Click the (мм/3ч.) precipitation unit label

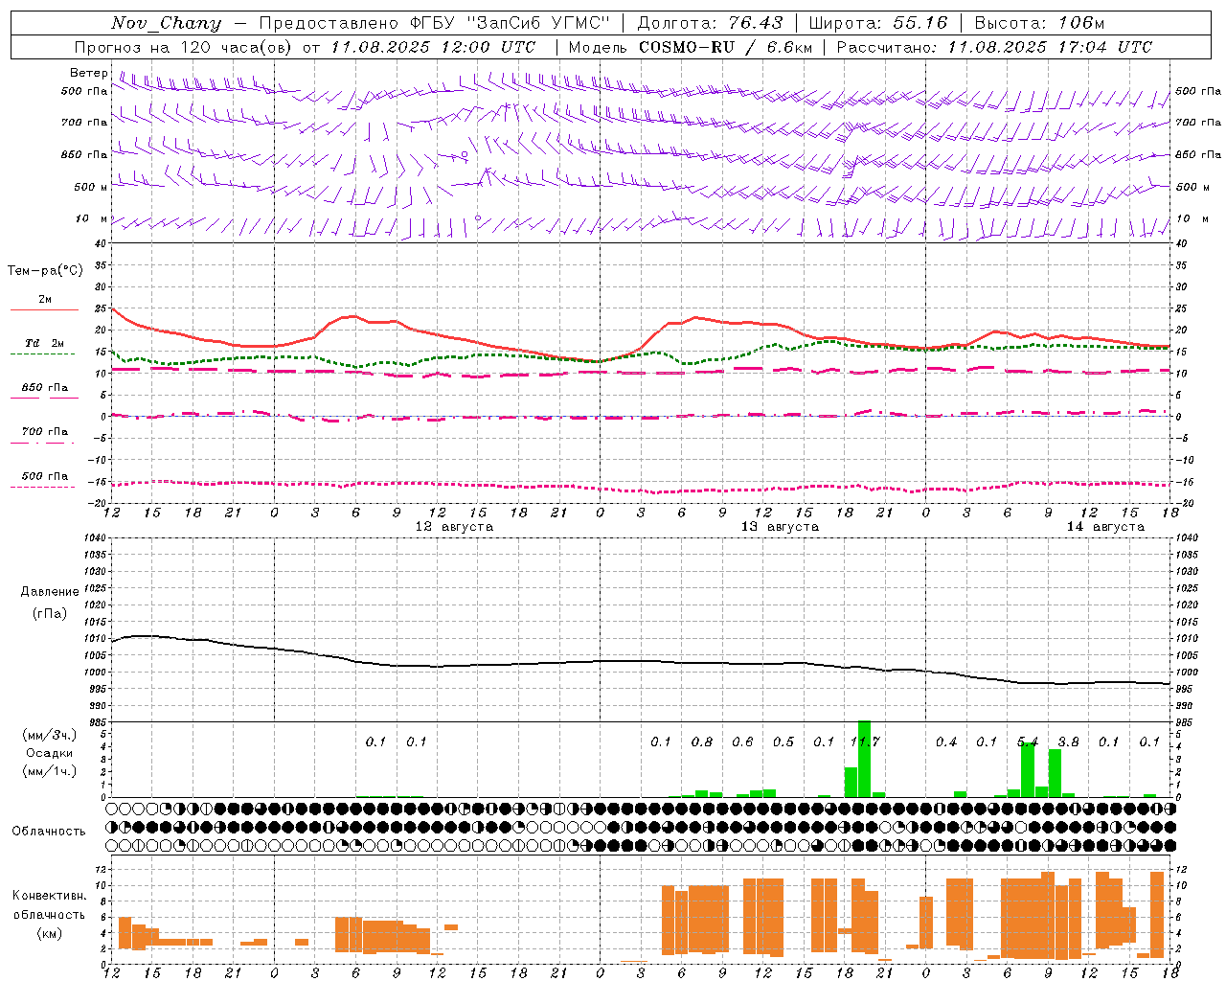[x=50, y=735]
